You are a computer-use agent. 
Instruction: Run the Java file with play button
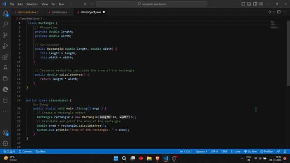(x=270, y=12)
